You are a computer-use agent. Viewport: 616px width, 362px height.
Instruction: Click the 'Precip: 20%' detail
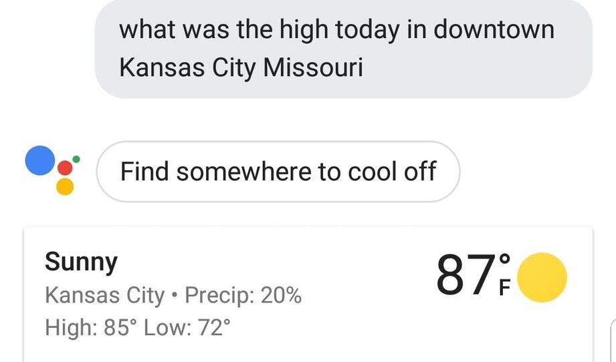(x=243, y=295)
